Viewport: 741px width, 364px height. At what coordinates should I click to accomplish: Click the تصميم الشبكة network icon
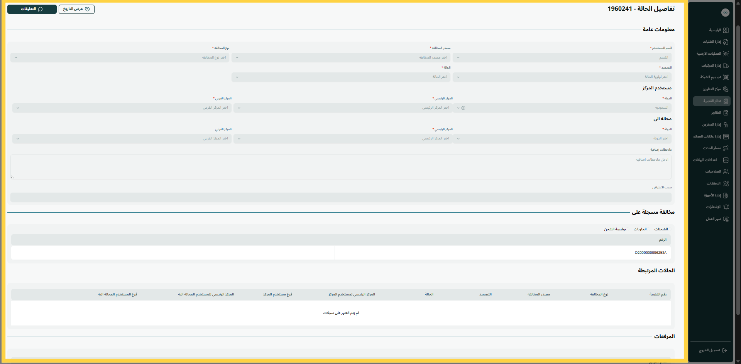tap(726, 77)
